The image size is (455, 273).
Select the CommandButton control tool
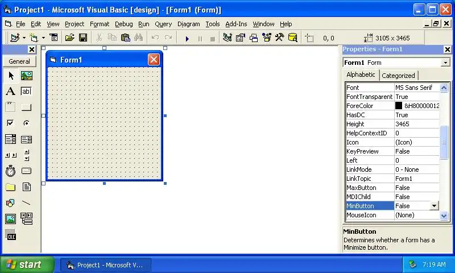click(26, 107)
